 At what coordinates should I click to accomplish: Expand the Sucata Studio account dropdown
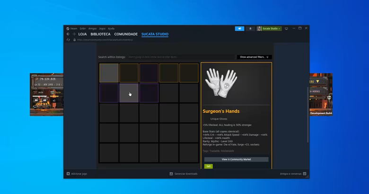(x=269, y=28)
